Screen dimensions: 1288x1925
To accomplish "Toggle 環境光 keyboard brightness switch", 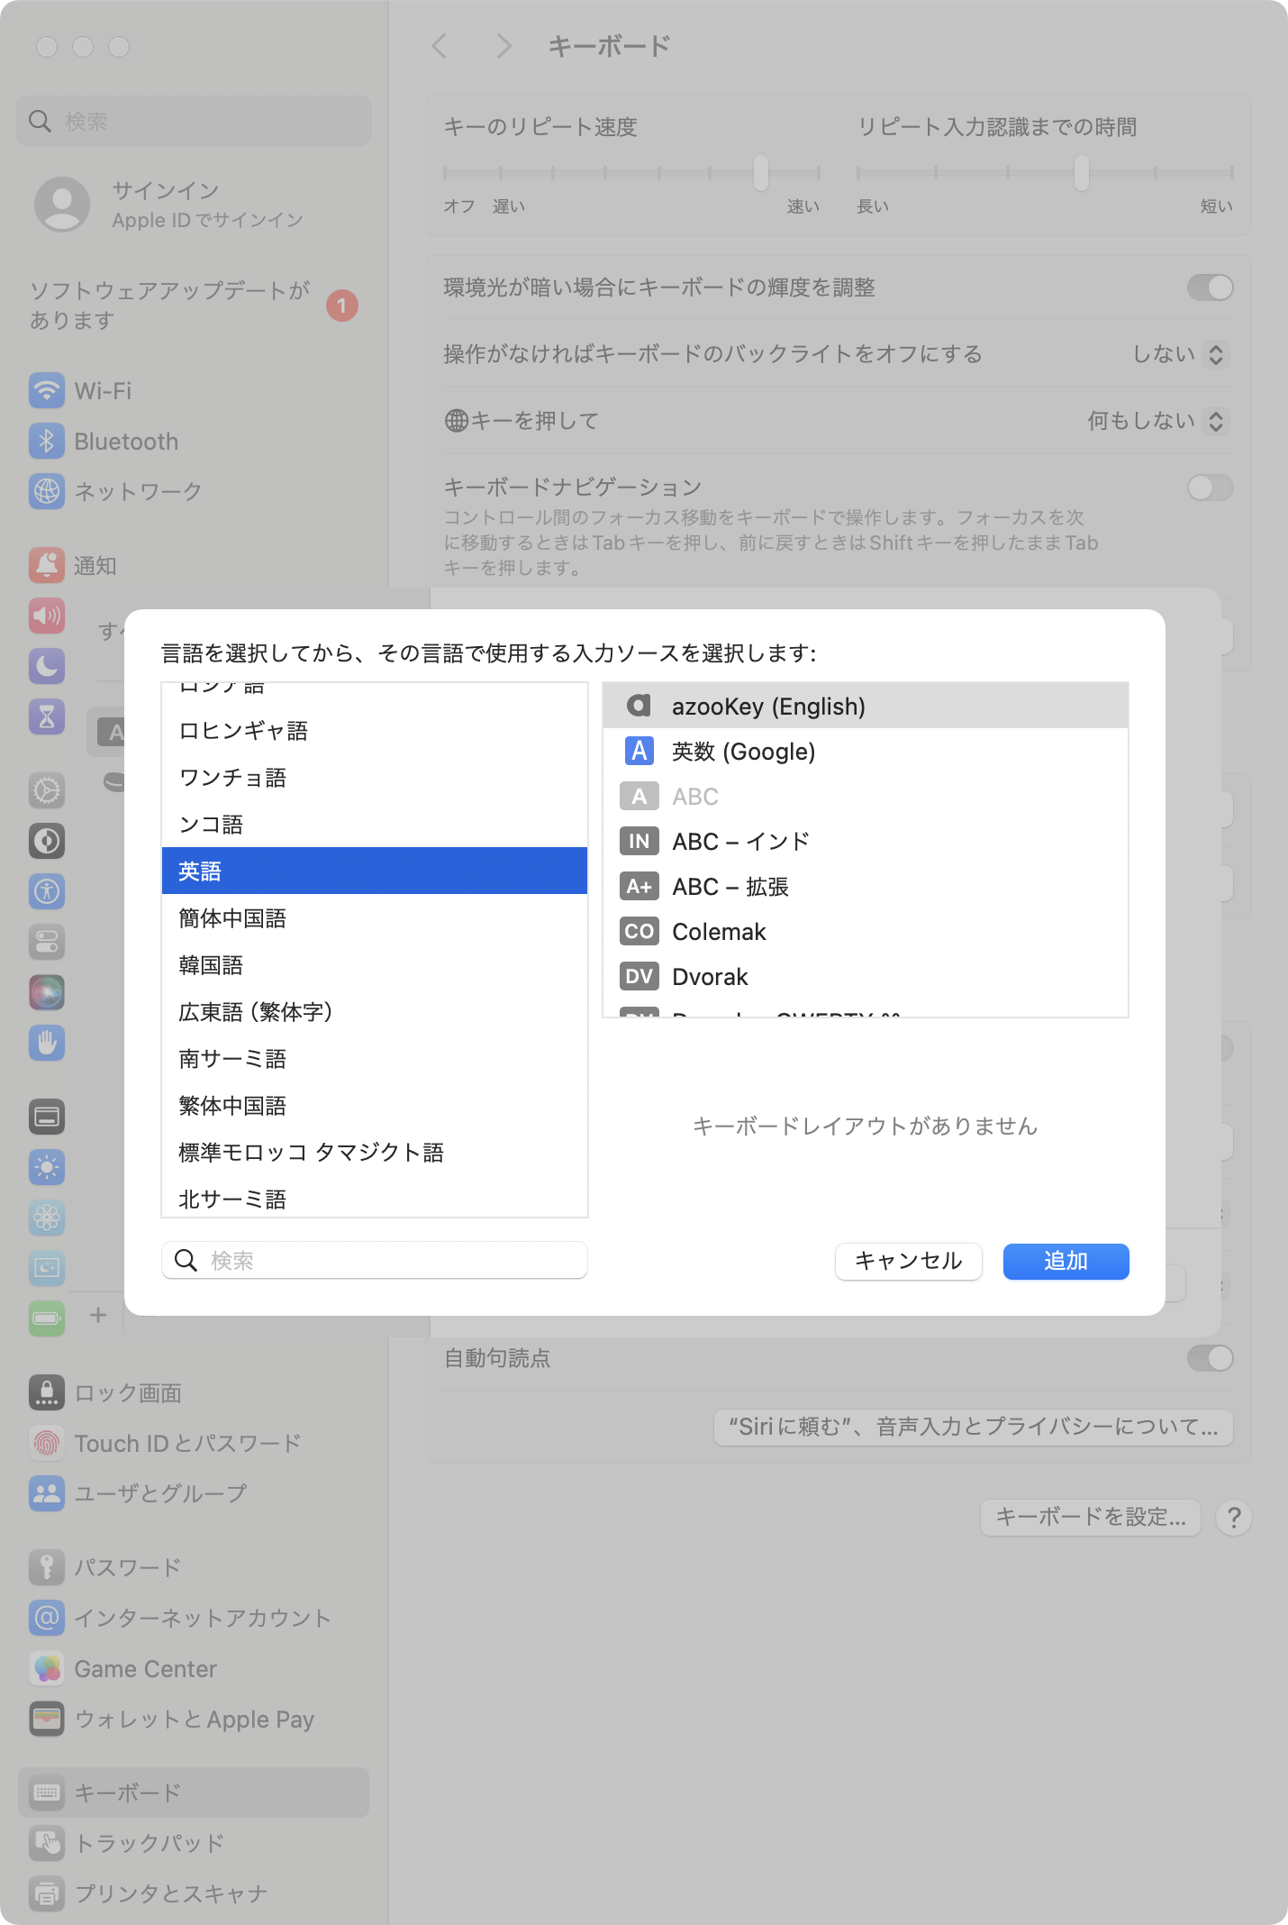I will click(x=1210, y=287).
